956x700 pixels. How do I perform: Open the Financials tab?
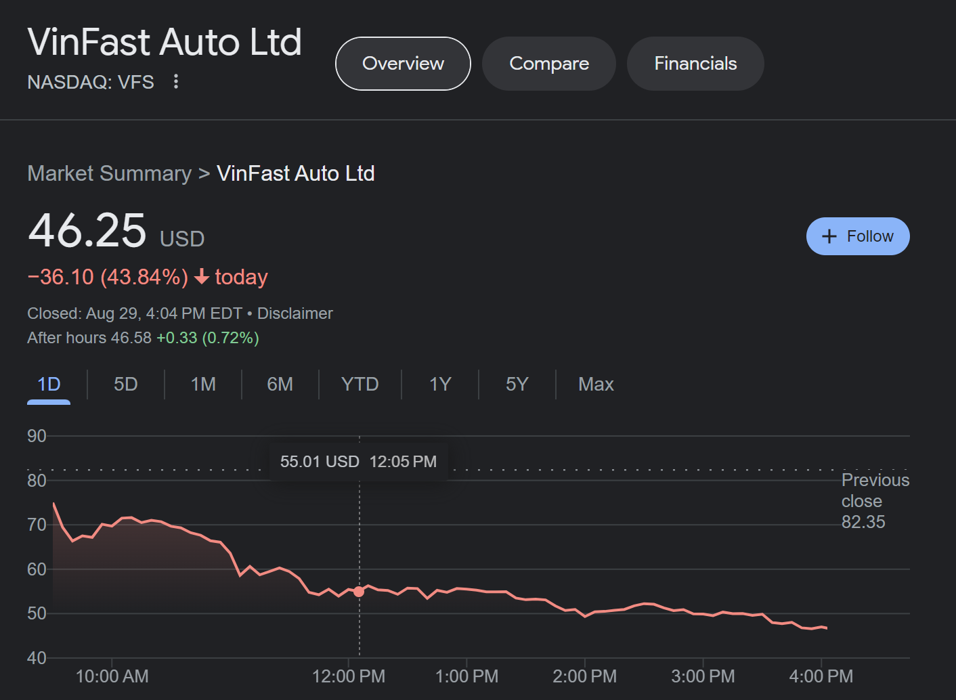tap(695, 64)
